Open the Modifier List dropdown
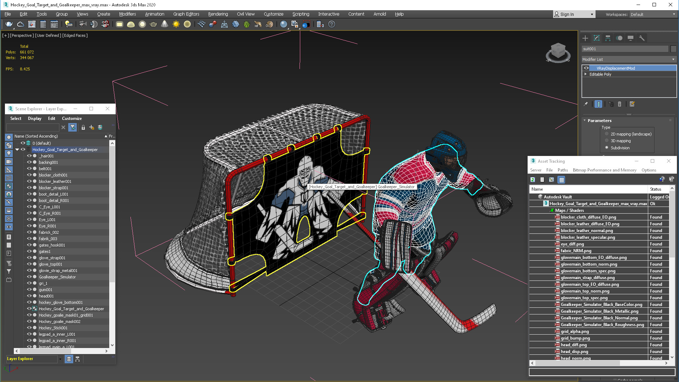679x382 pixels. (629, 59)
